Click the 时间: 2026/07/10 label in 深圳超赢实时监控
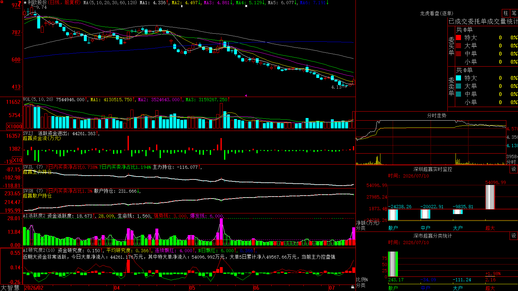518x291 pixels. tap(409, 176)
